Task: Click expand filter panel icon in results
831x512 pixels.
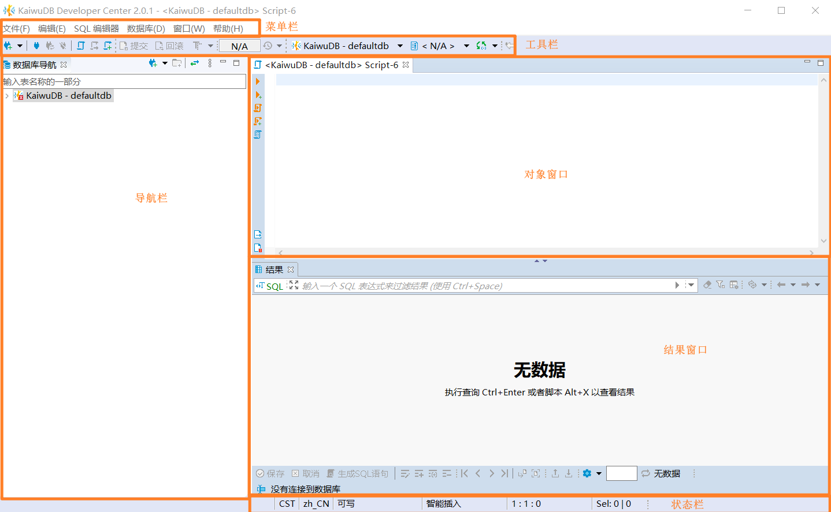Action: [294, 285]
